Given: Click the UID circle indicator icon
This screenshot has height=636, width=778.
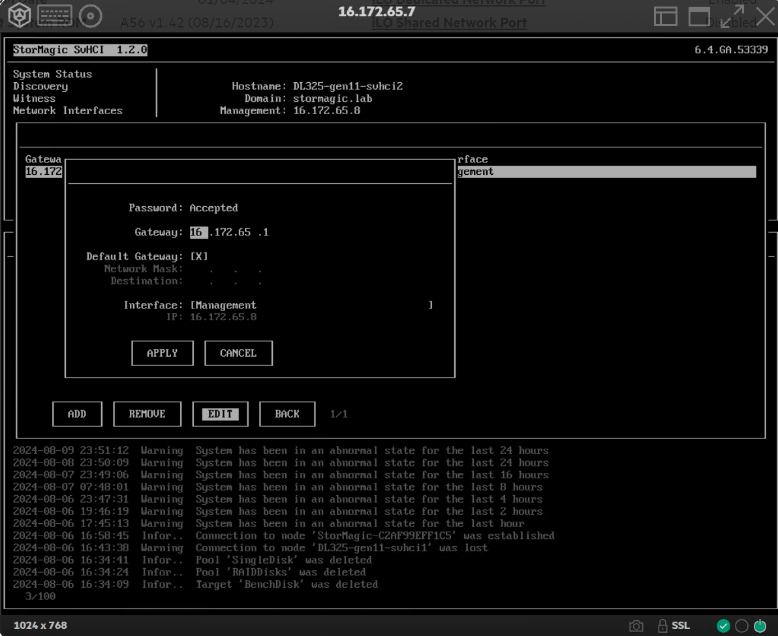Looking at the screenshot, I should pyautogui.click(x=742, y=626).
